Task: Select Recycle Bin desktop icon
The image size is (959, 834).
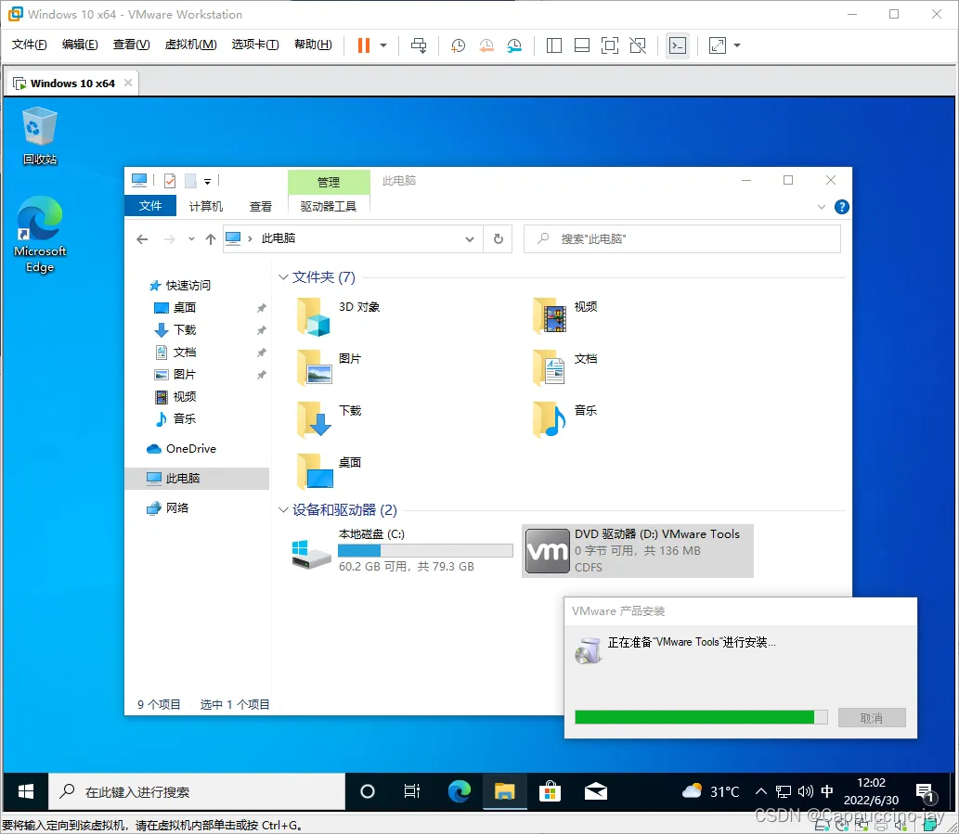Action: [x=40, y=135]
